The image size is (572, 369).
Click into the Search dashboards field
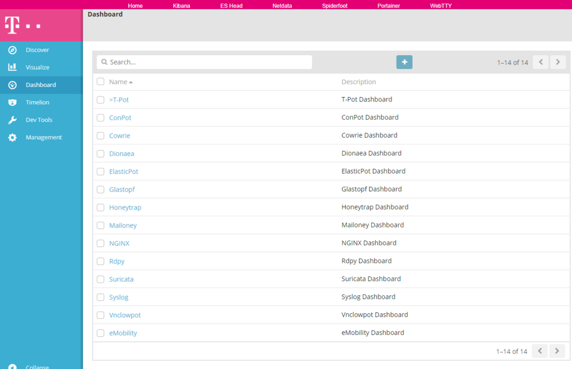[204, 62]
